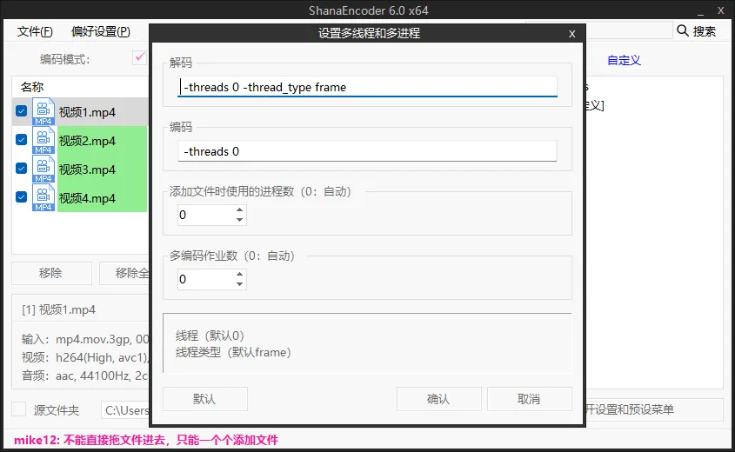Decrease the 添加文件时使用的进程数 value
735x452 pixels.
239,220
